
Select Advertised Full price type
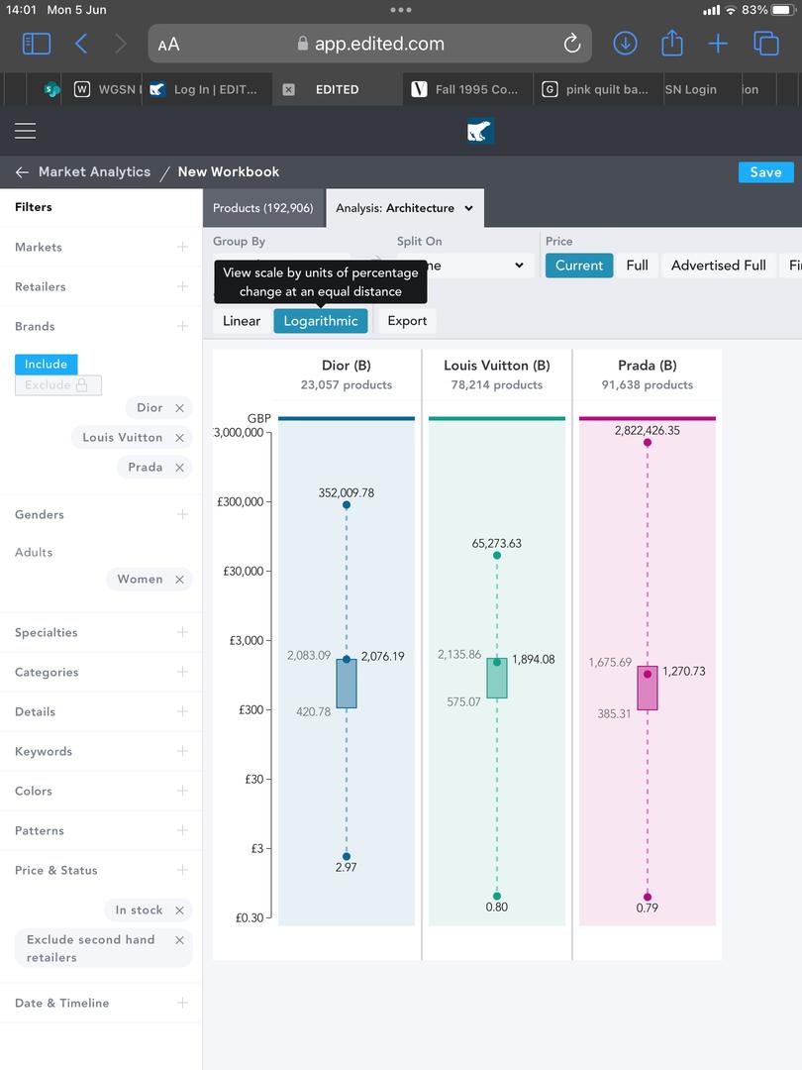coord(719,266)
